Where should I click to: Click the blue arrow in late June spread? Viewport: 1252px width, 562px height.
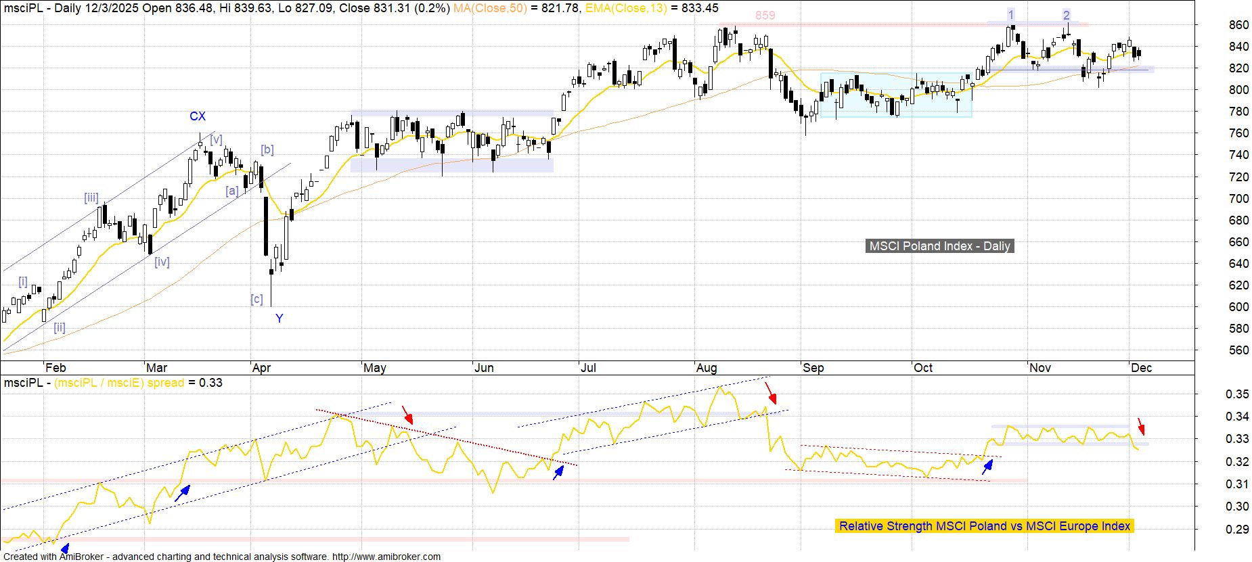558,472
